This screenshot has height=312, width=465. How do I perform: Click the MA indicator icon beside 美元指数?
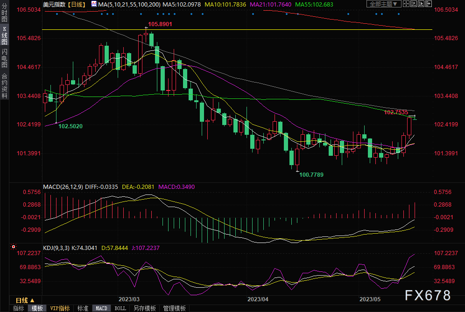pos(94,4)
